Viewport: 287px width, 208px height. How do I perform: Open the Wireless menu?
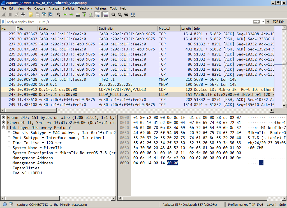[101, 8]
